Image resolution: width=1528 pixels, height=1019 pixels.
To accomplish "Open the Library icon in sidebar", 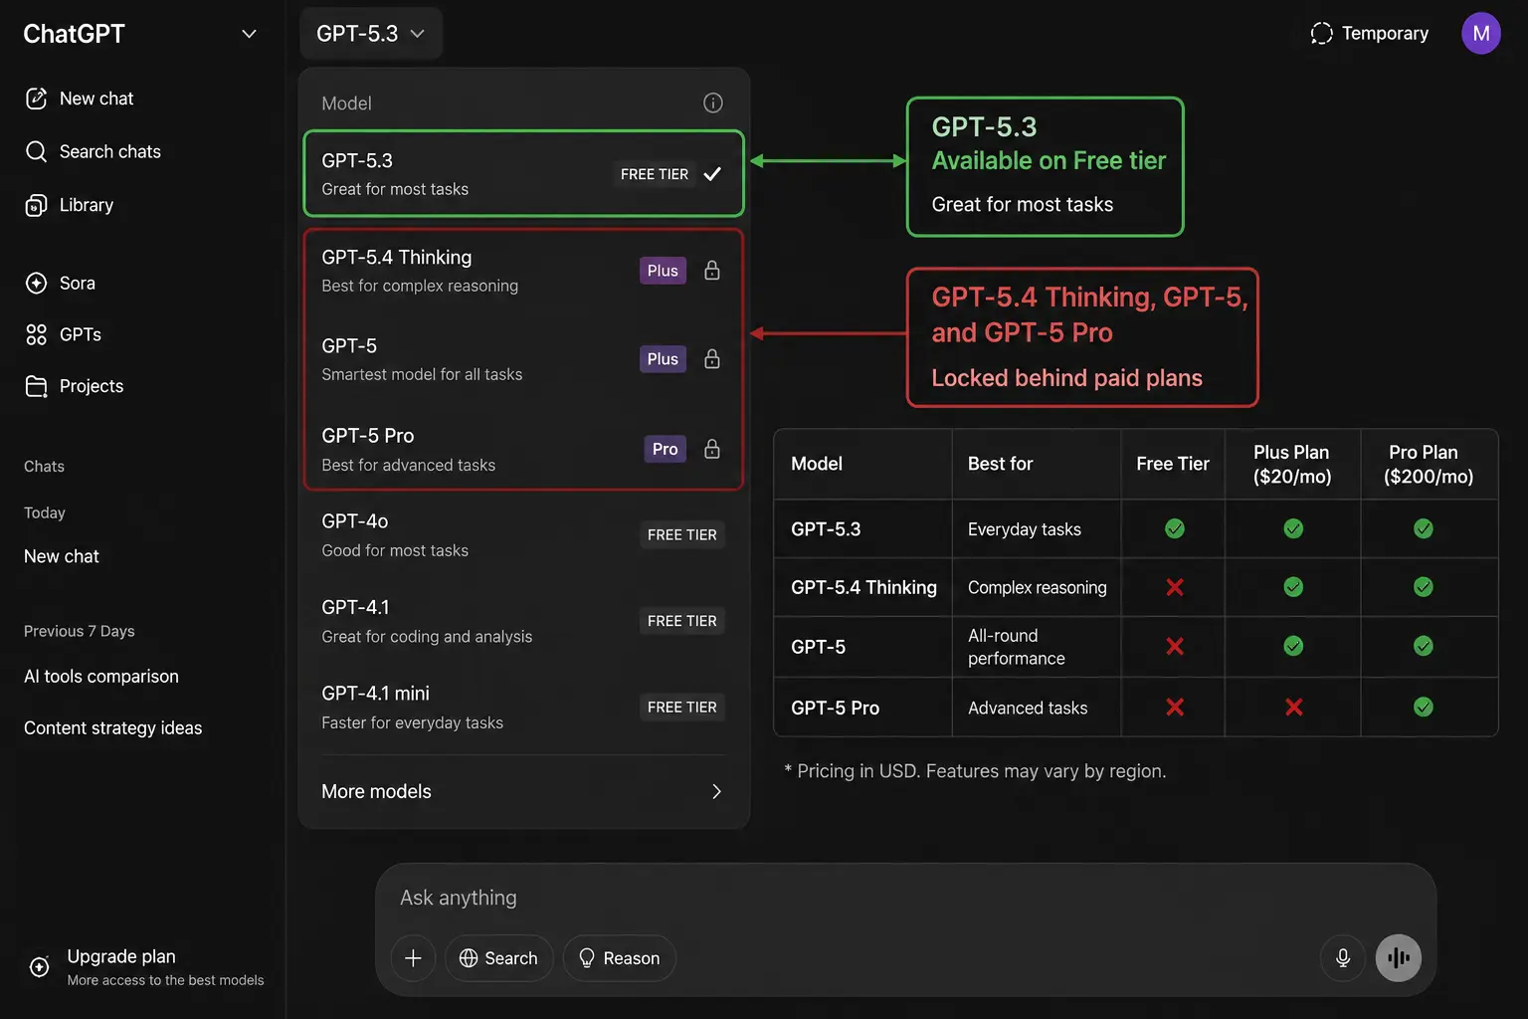I will coord(36,205).
